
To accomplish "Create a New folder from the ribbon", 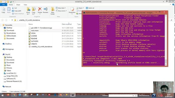I will (x=52, y=11).
